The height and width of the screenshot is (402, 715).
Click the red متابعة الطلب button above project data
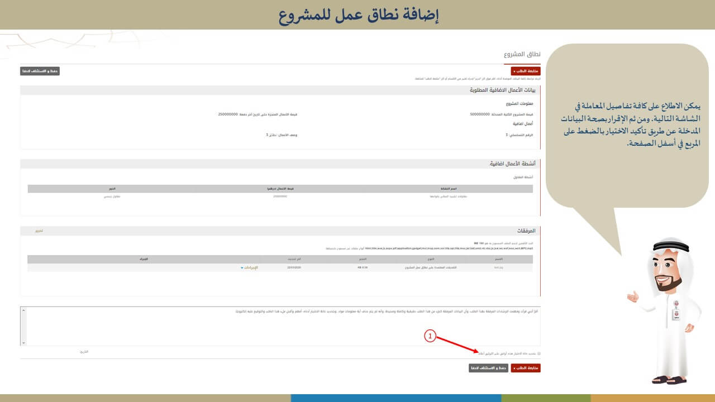pyautogui.click(x=526, y=71)
